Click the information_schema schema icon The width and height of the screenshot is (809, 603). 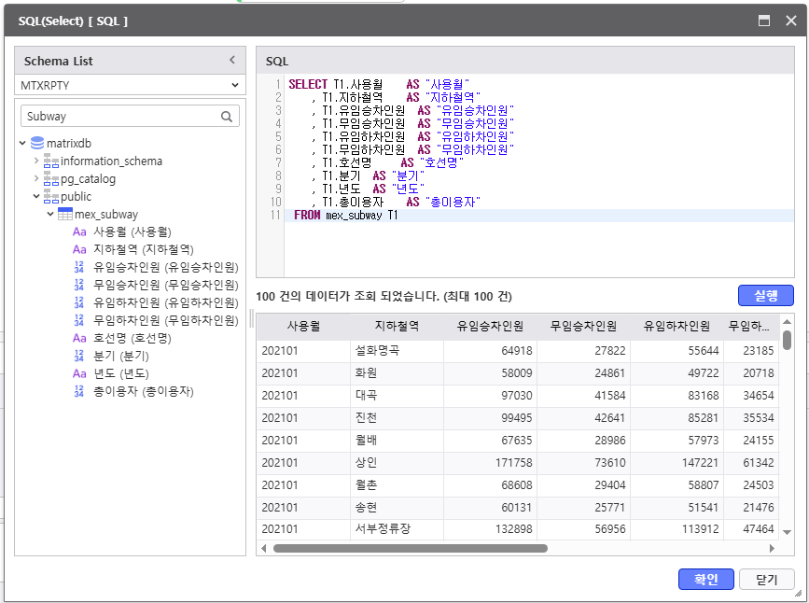[51, 161]
